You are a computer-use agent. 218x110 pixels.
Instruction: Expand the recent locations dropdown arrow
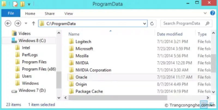point(26,24)
